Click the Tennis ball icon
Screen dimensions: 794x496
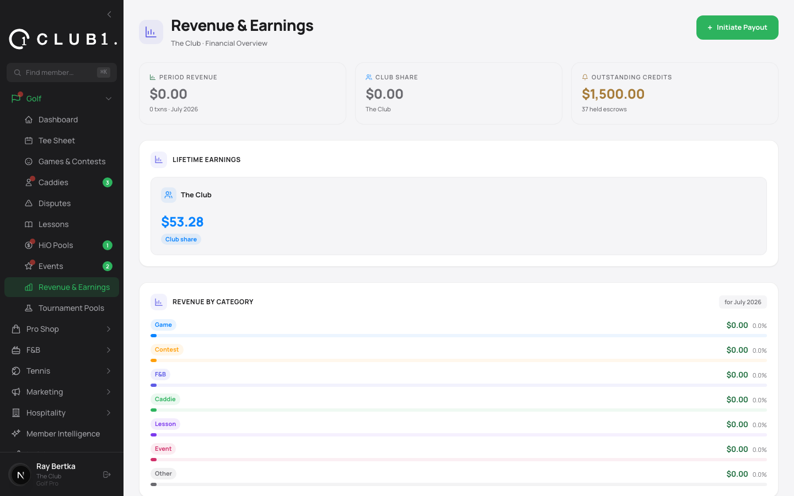[16, 371]
